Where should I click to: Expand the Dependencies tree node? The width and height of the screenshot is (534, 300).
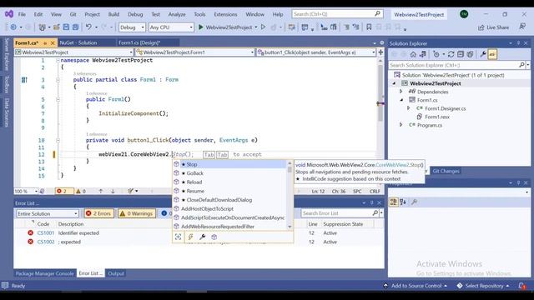(400, 92)
